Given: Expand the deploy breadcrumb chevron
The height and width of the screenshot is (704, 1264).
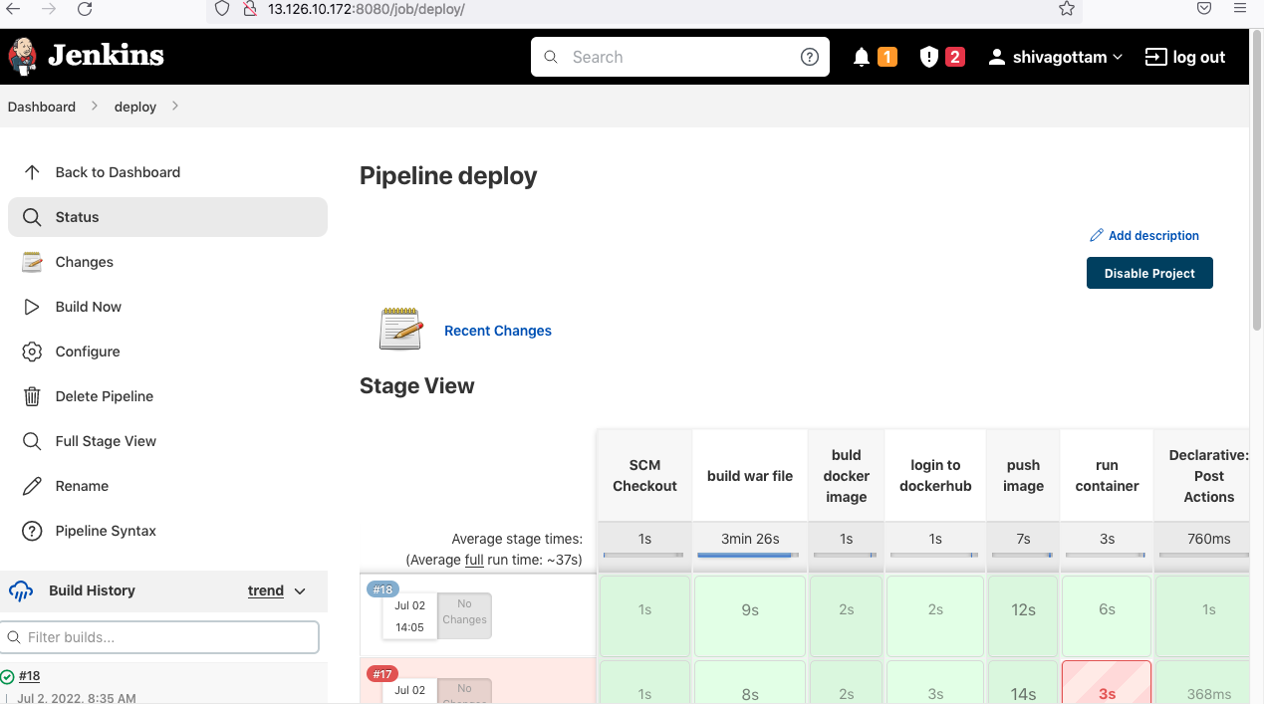Looking at the screenshot, I should click(x=175, y=106).
